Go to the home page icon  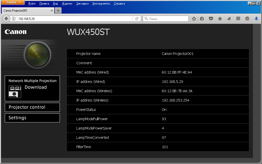point(220,19)
